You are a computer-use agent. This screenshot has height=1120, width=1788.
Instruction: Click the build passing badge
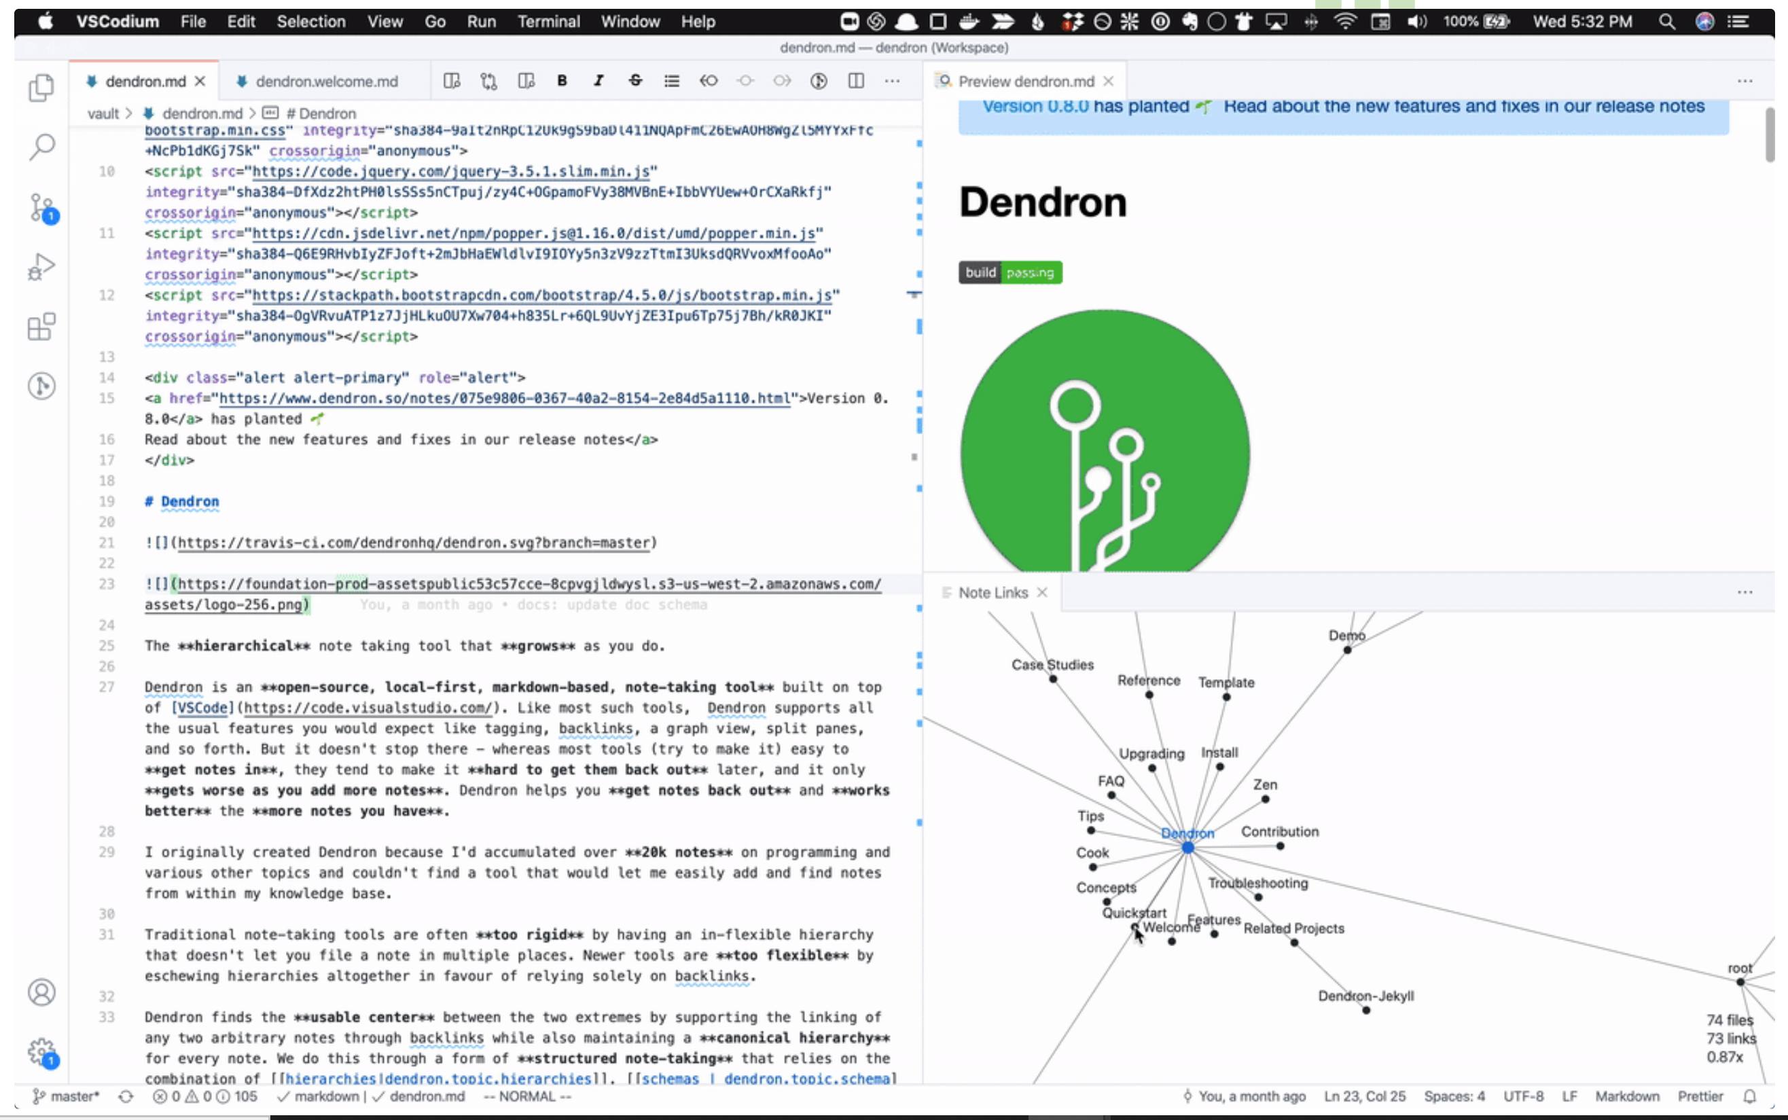point(1010,272)
